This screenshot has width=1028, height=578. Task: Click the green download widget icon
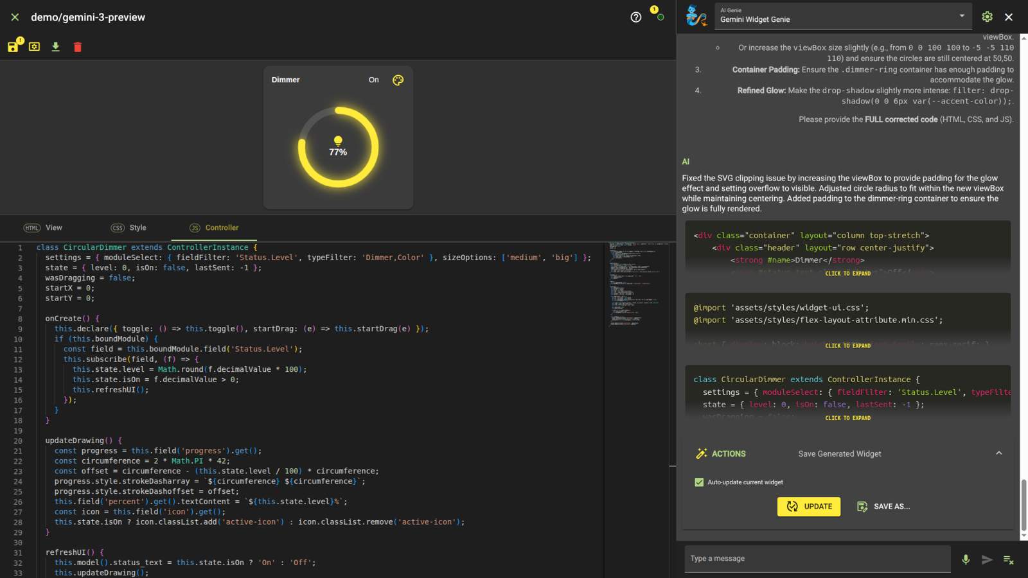click(56, 47)
